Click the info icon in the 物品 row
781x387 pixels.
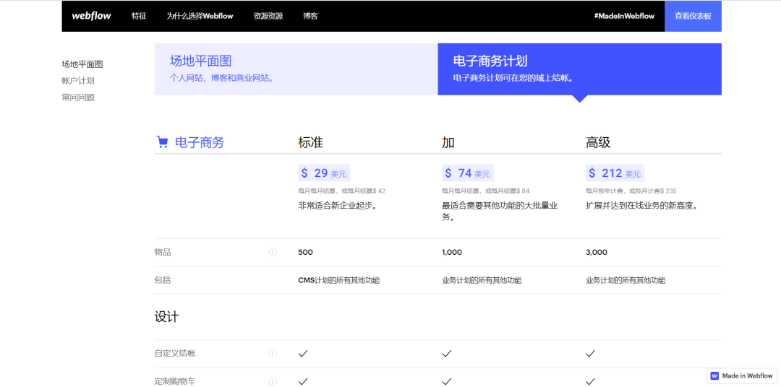pos(273,252)
